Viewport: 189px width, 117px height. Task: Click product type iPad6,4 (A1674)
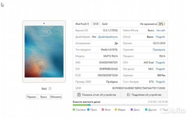[x=109, y=50]
